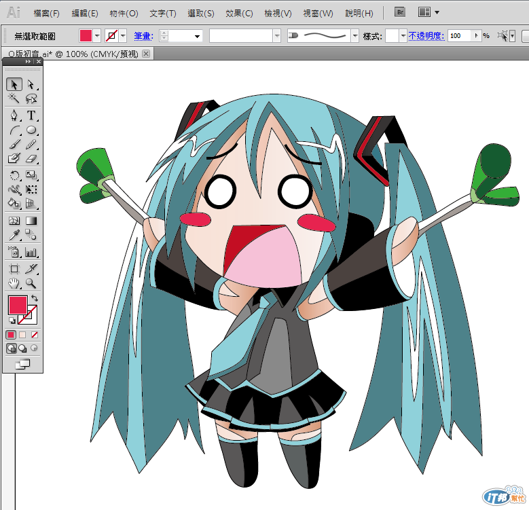529x510 pixels.
Task: Set paint mode to Color
Action: [x=11, y=335]
